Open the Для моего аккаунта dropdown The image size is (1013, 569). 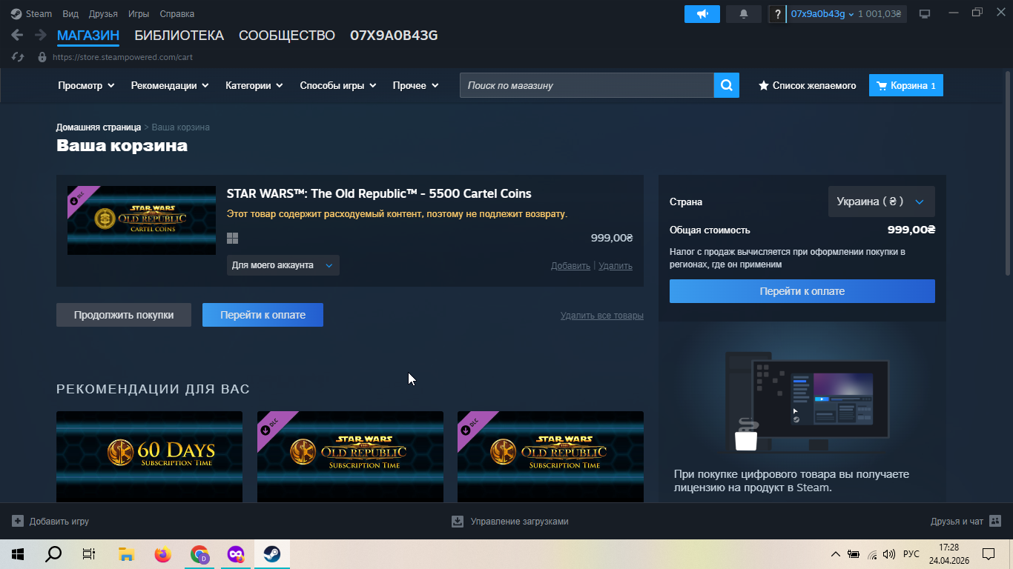(x=283, y=265)
